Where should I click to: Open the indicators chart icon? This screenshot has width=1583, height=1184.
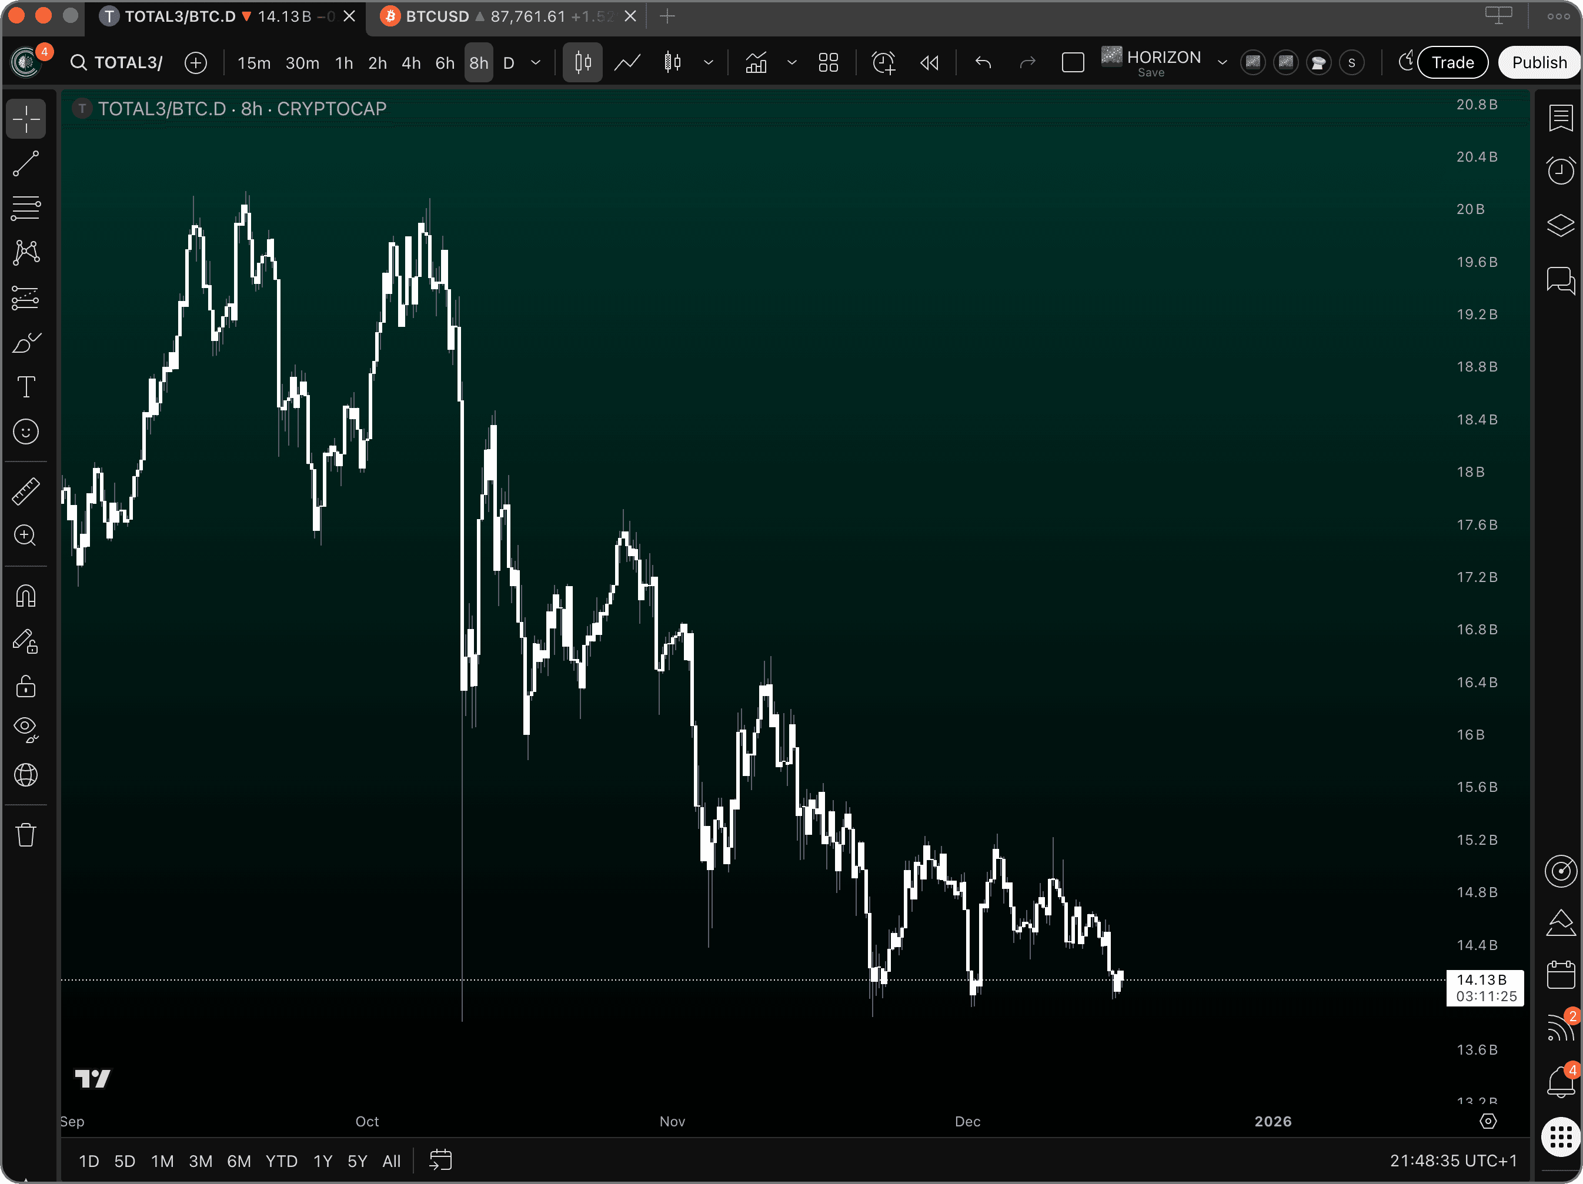pyautogui.click(x=756, y=63)
